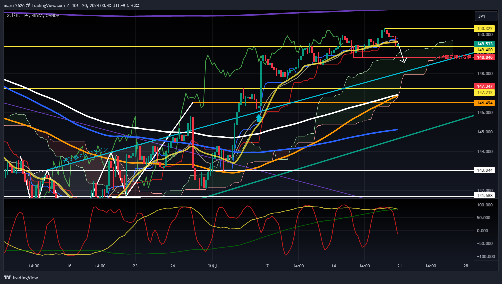The image size is (502, 284).
Task: Click the 148.000 price axis value
Action: tap(485, 74)
